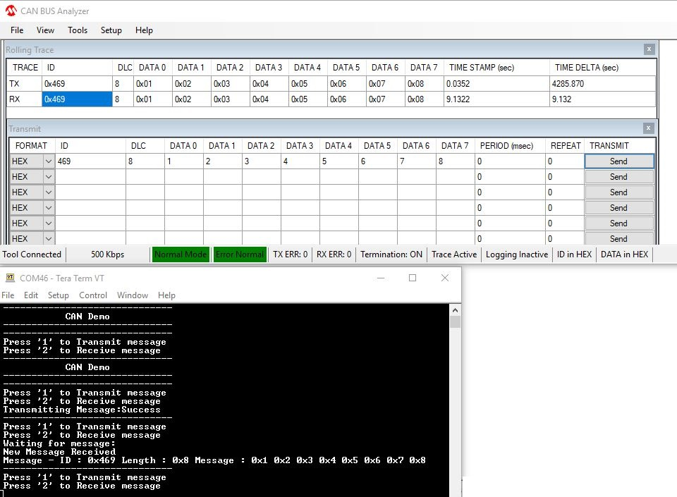Click Trace Active status entry
The height and width of the screenshot is (497, 677).
tap(454, 254)
